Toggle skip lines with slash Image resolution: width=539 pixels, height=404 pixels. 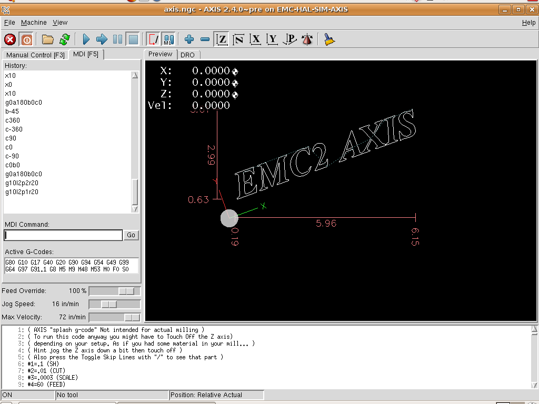click(153, 39)
